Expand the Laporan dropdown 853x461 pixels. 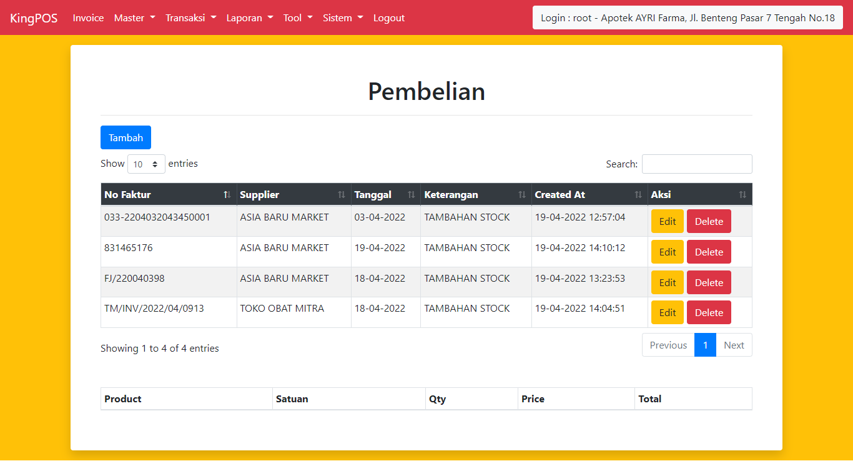[249, 17]
